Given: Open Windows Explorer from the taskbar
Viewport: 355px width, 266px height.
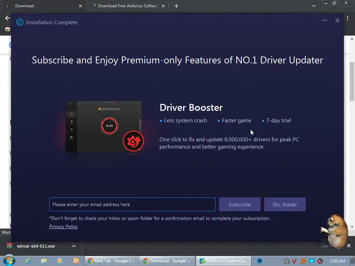Looking at the screenshot, I should pos(44,261).
